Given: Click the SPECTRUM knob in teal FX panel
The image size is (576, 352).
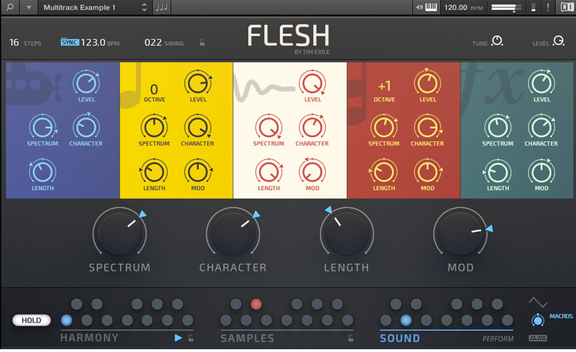Looking at the screenshot, I should click(498, 127).
